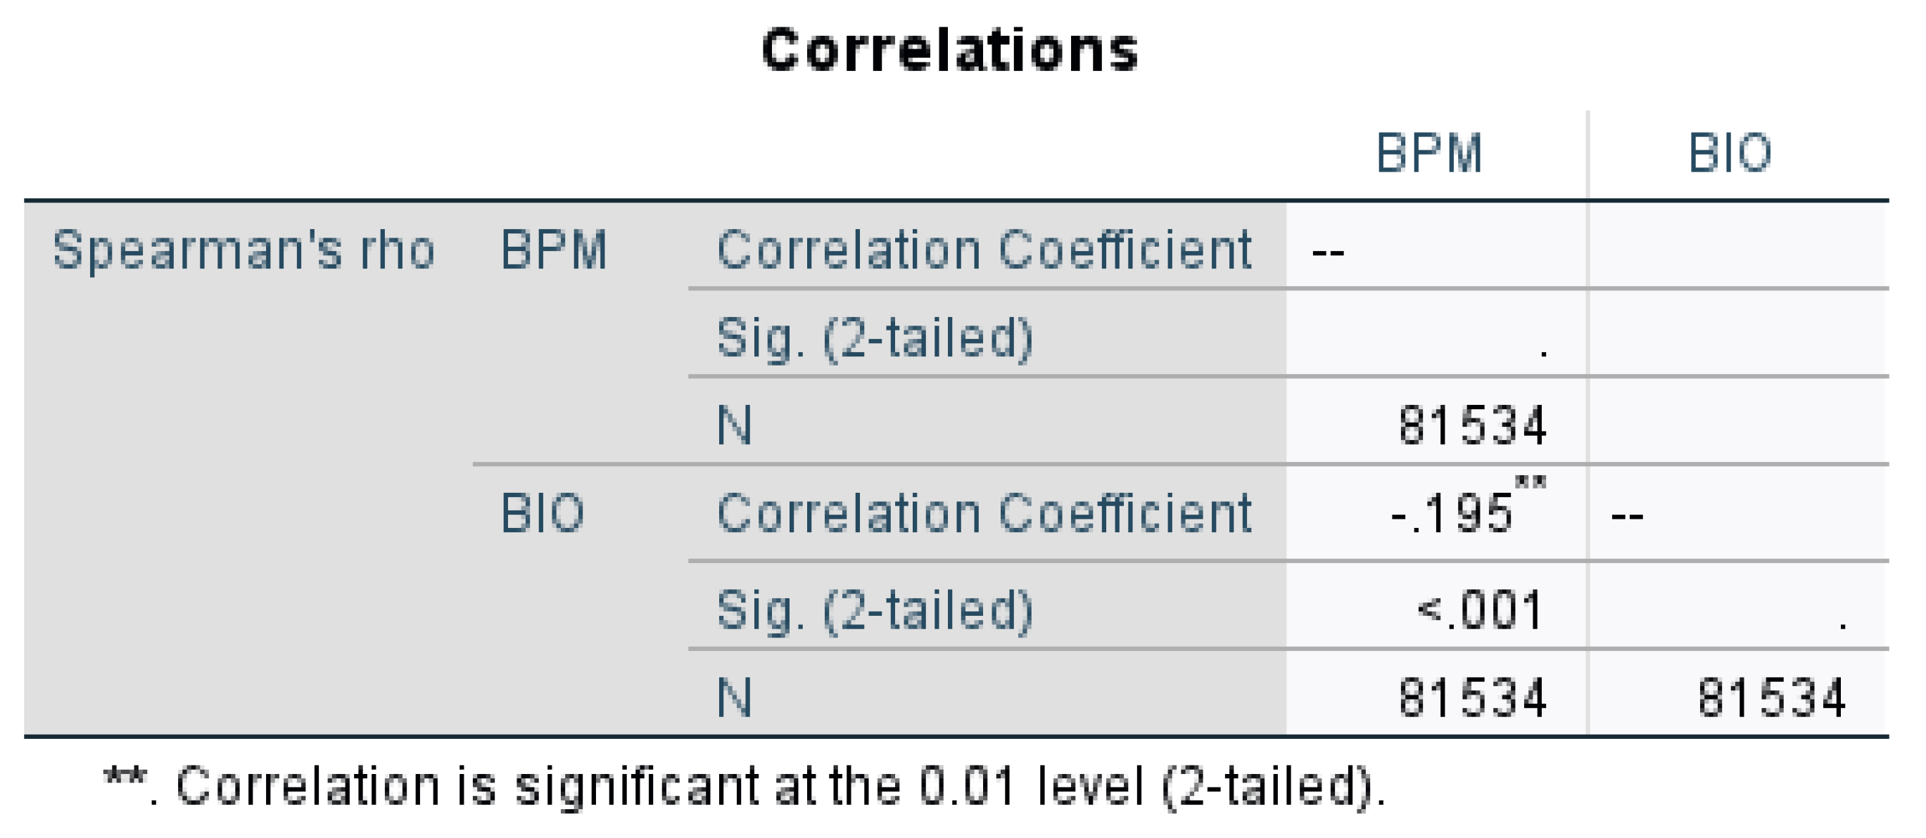Viewport: 1926px width, 838px height.
Task: Click the N label in BPM row group
Action: [x=734, y=426]
